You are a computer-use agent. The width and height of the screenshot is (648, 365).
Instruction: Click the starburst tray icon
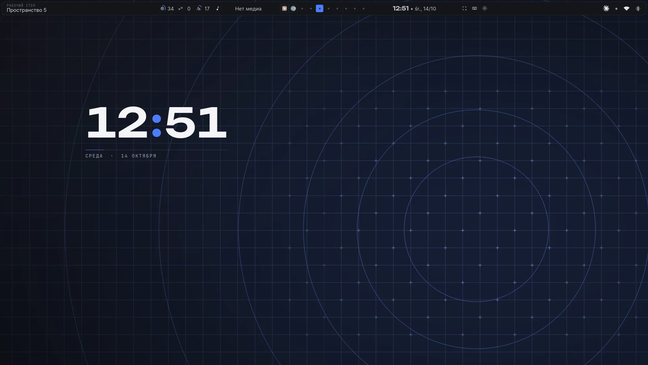click(606, 8)
